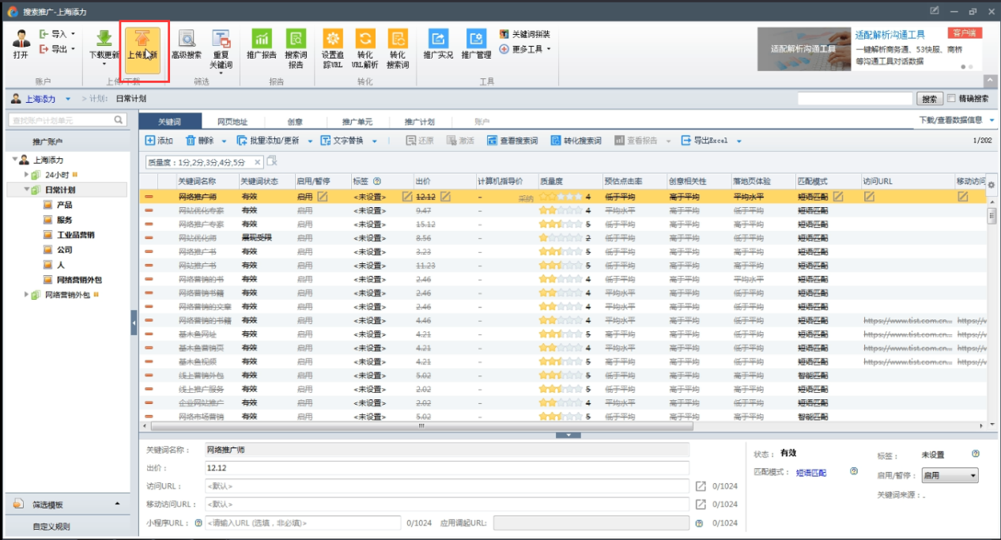
Task: Click the 访问URL input field
Action: (447, 485)
